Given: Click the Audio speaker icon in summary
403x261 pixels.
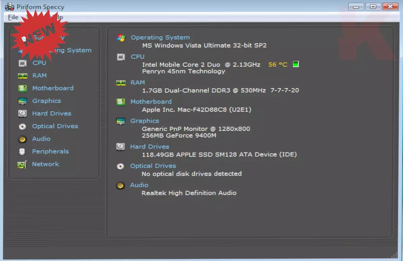Looking at the screenshot, I should (120, 185).
